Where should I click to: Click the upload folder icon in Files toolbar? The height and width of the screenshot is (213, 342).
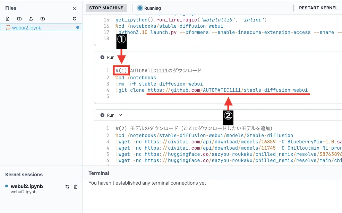click(x=43, y=19)
